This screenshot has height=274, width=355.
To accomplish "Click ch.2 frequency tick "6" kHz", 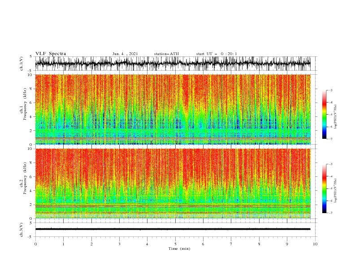I will 31,177.
